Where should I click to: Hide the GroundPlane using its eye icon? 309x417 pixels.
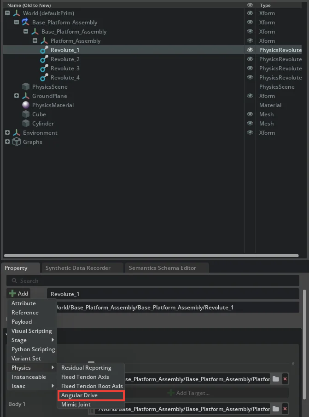(250, 96)
